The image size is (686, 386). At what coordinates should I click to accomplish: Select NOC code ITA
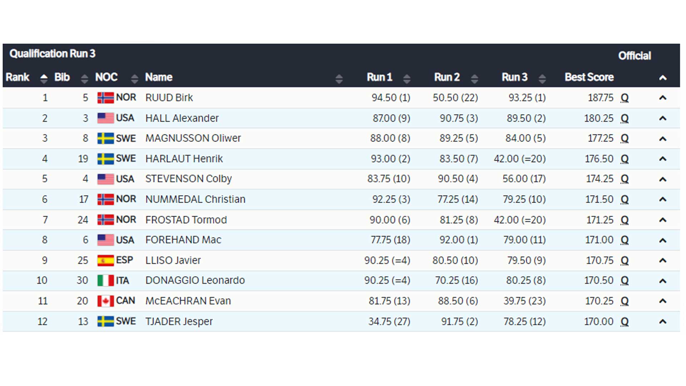click(123, 281)
